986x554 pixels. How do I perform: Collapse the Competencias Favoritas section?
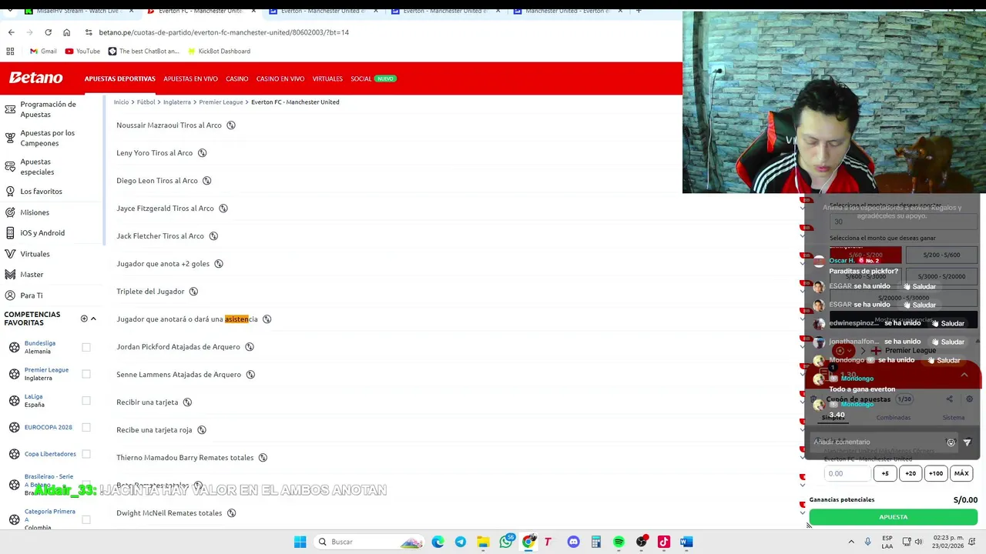point(93,319)
